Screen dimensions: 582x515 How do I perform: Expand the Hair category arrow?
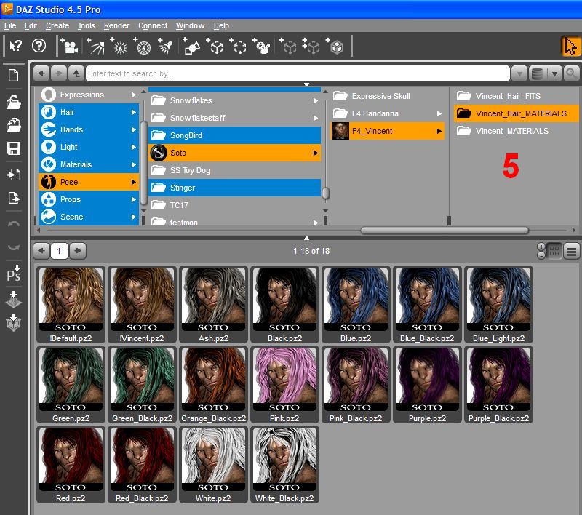pyautogui.click(x=134, y=112)
